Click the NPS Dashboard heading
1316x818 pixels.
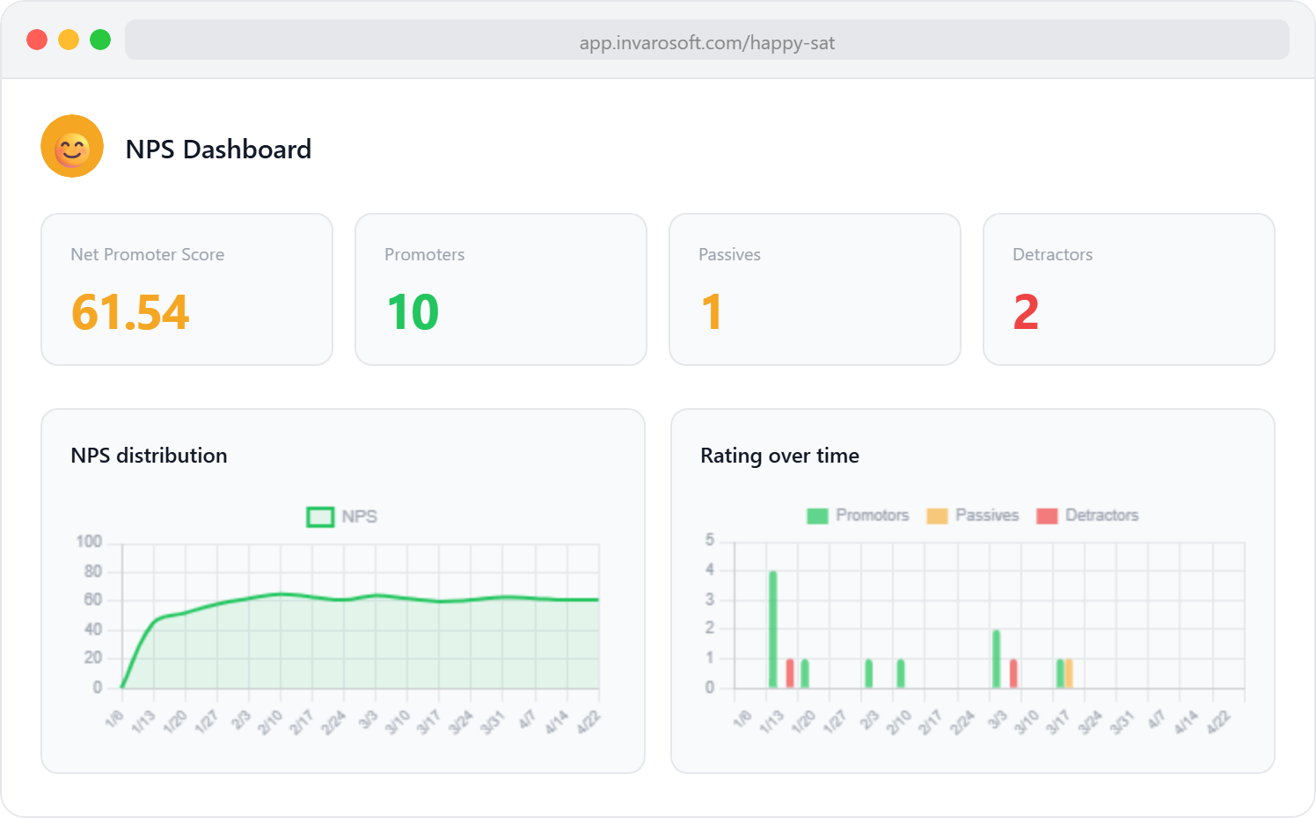coord(218,150)
